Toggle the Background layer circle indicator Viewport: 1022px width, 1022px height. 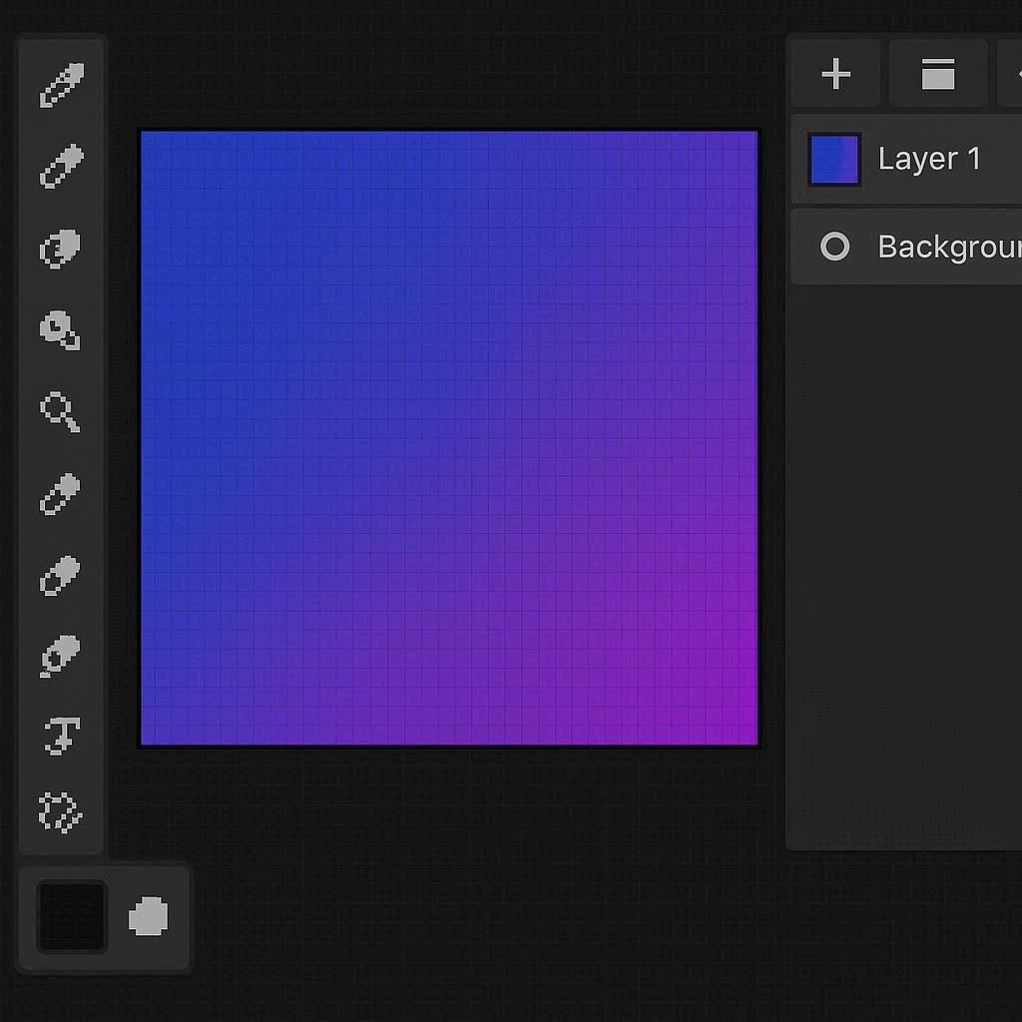834,247
